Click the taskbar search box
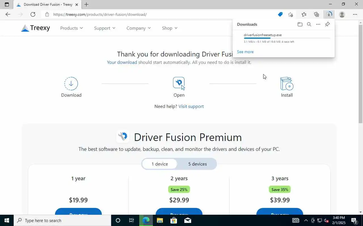 [x=62, y=220]
